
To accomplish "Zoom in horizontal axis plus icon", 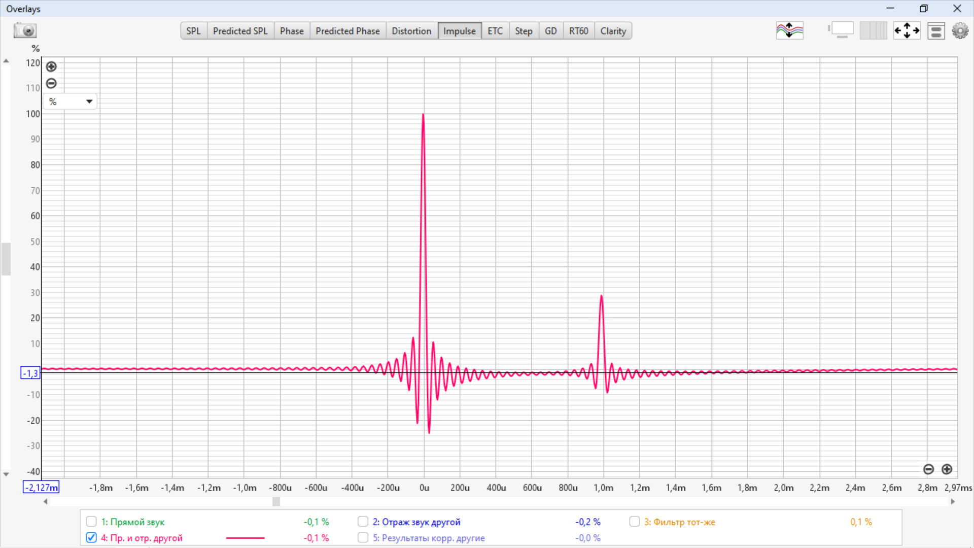I will (947, 469).
